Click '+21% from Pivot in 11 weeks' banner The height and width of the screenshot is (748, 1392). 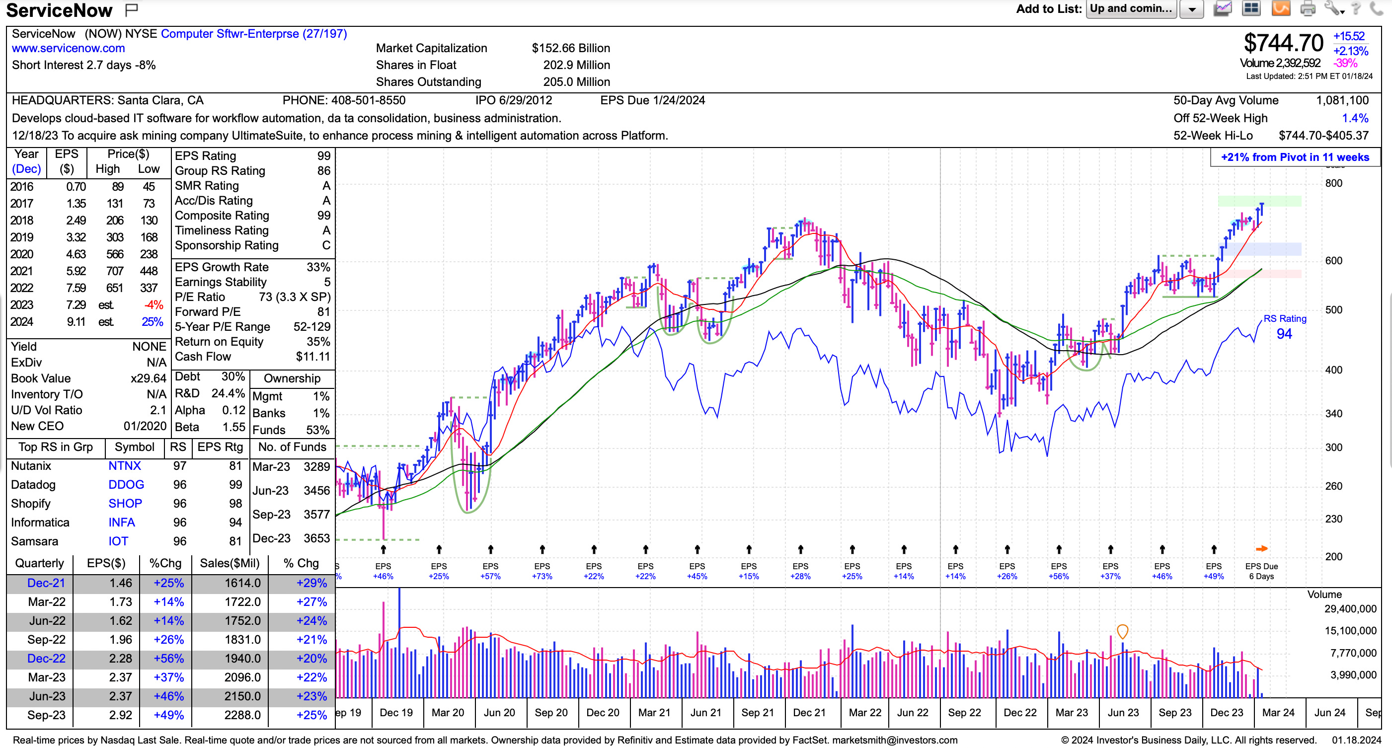[1295, 157]
